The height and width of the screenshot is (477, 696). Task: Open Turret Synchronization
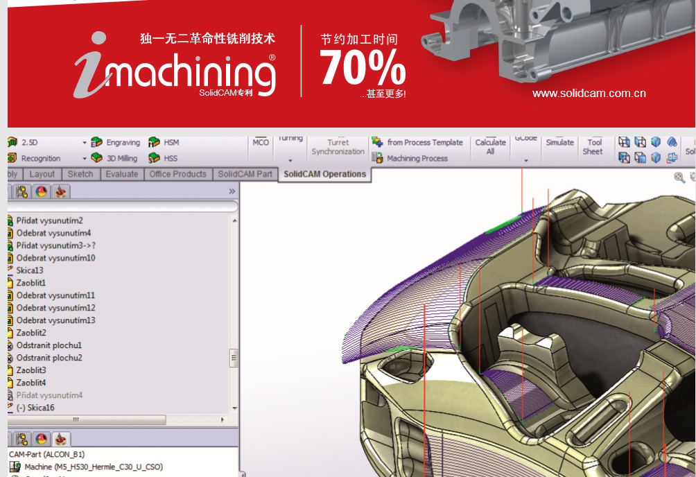point(338,147)
